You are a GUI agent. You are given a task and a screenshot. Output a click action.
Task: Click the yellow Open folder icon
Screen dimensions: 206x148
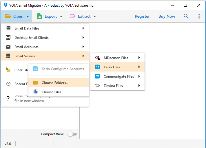pyautogui.click(x=8, y=16)
